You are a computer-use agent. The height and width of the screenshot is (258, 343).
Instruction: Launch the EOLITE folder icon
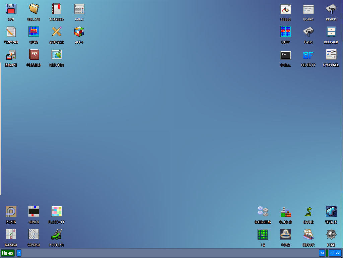[33, 9]
